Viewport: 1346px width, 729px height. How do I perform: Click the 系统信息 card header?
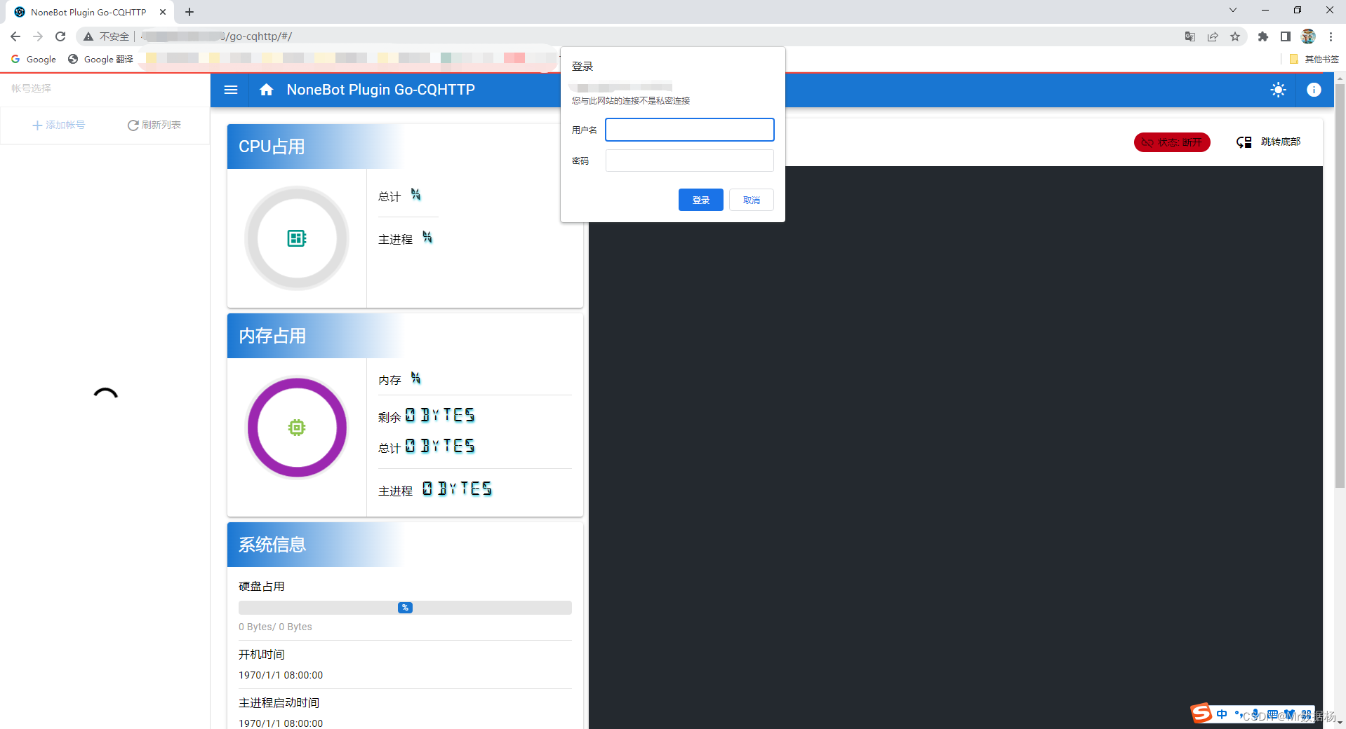tap(405, 545)
